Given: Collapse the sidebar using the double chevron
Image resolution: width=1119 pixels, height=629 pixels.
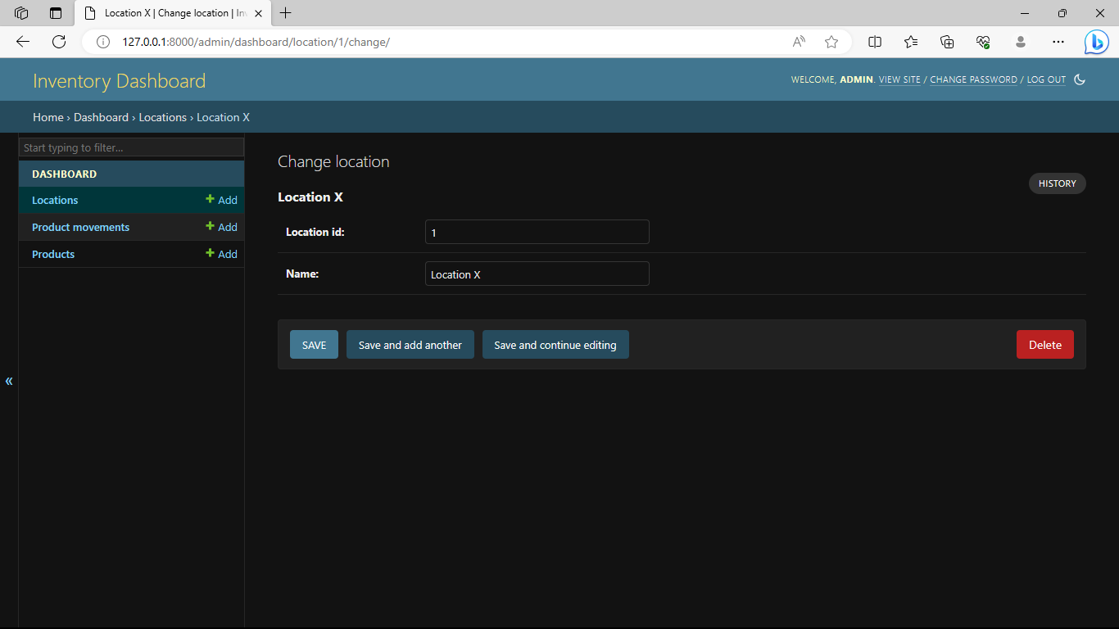Looking at the screenshot, I should click(9, 381).
